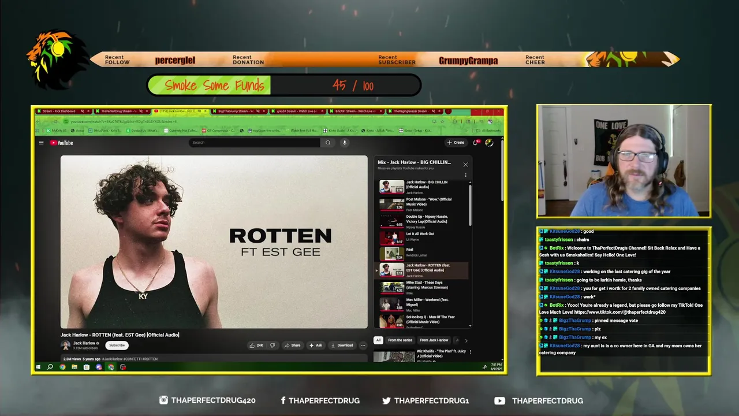
Task: Open Windows taskbar search
Action: pyautogui.click(x=50, y=367)
